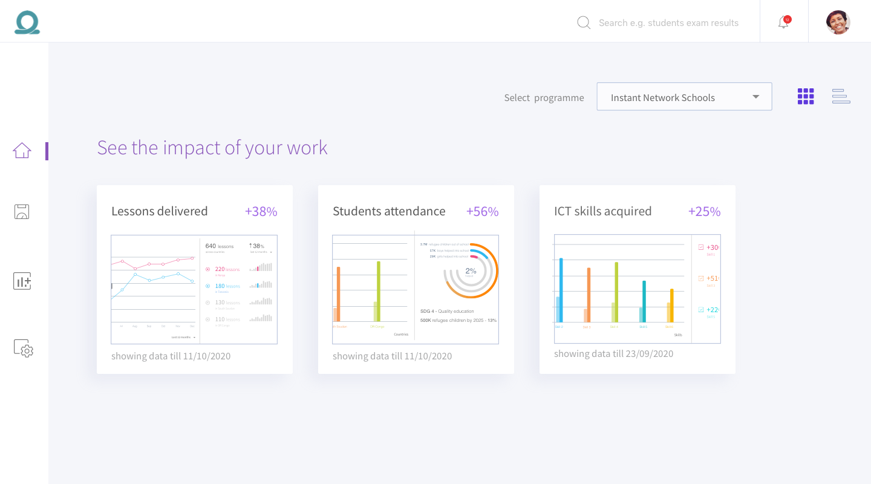Click the +56% figure
Screen dimensions: 871x484
tap(482, 211)
